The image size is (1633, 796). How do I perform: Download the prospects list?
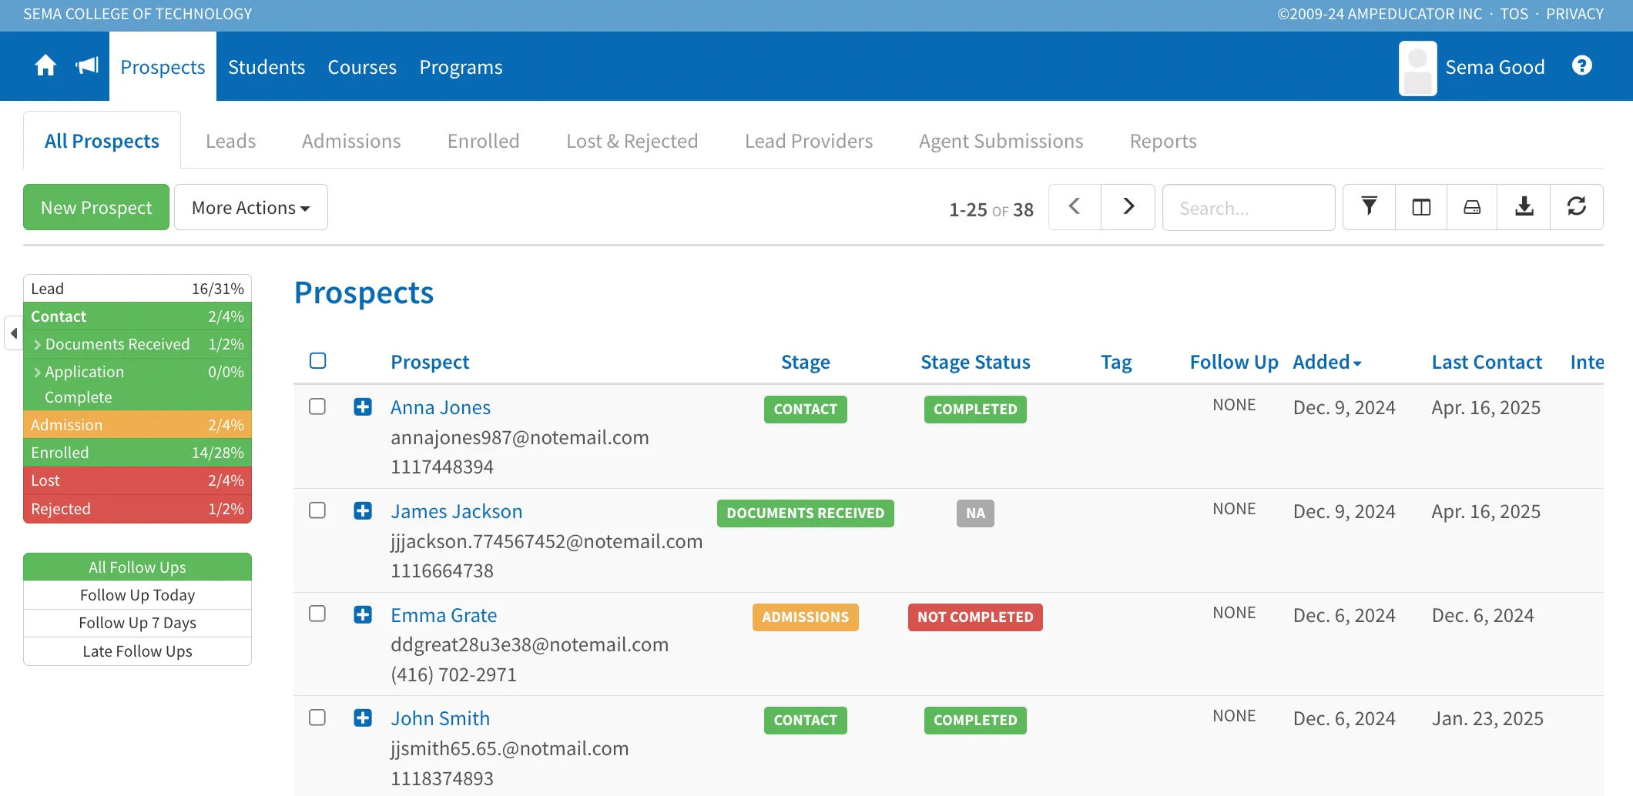1524,207
